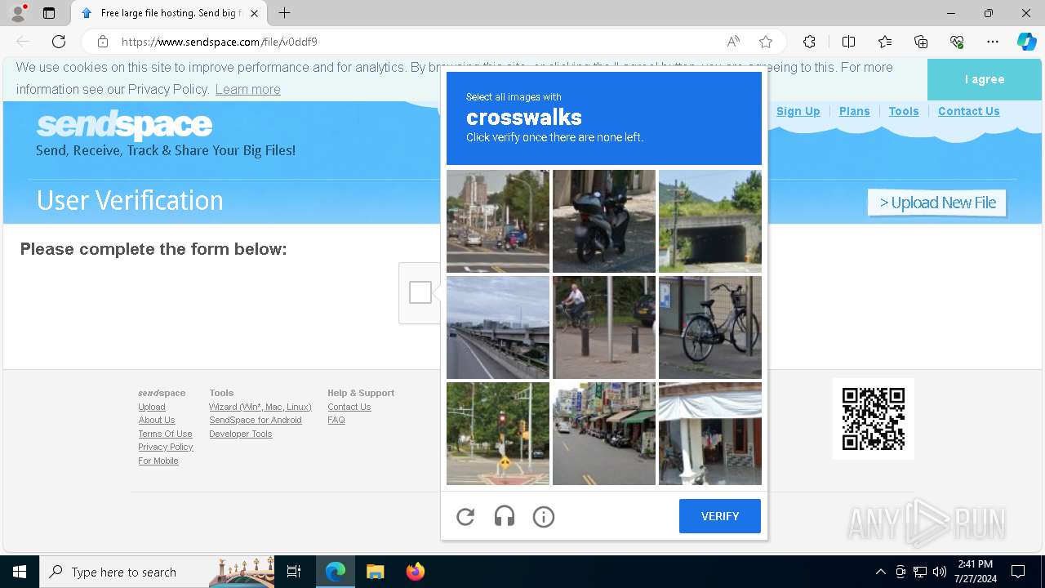Open Read aloud icon in address bar
The width and height of the screenshot is (1045, 588).
733,42
